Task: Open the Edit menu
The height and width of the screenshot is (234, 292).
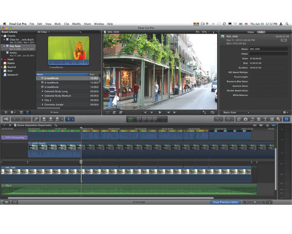Action: point(39,24)
